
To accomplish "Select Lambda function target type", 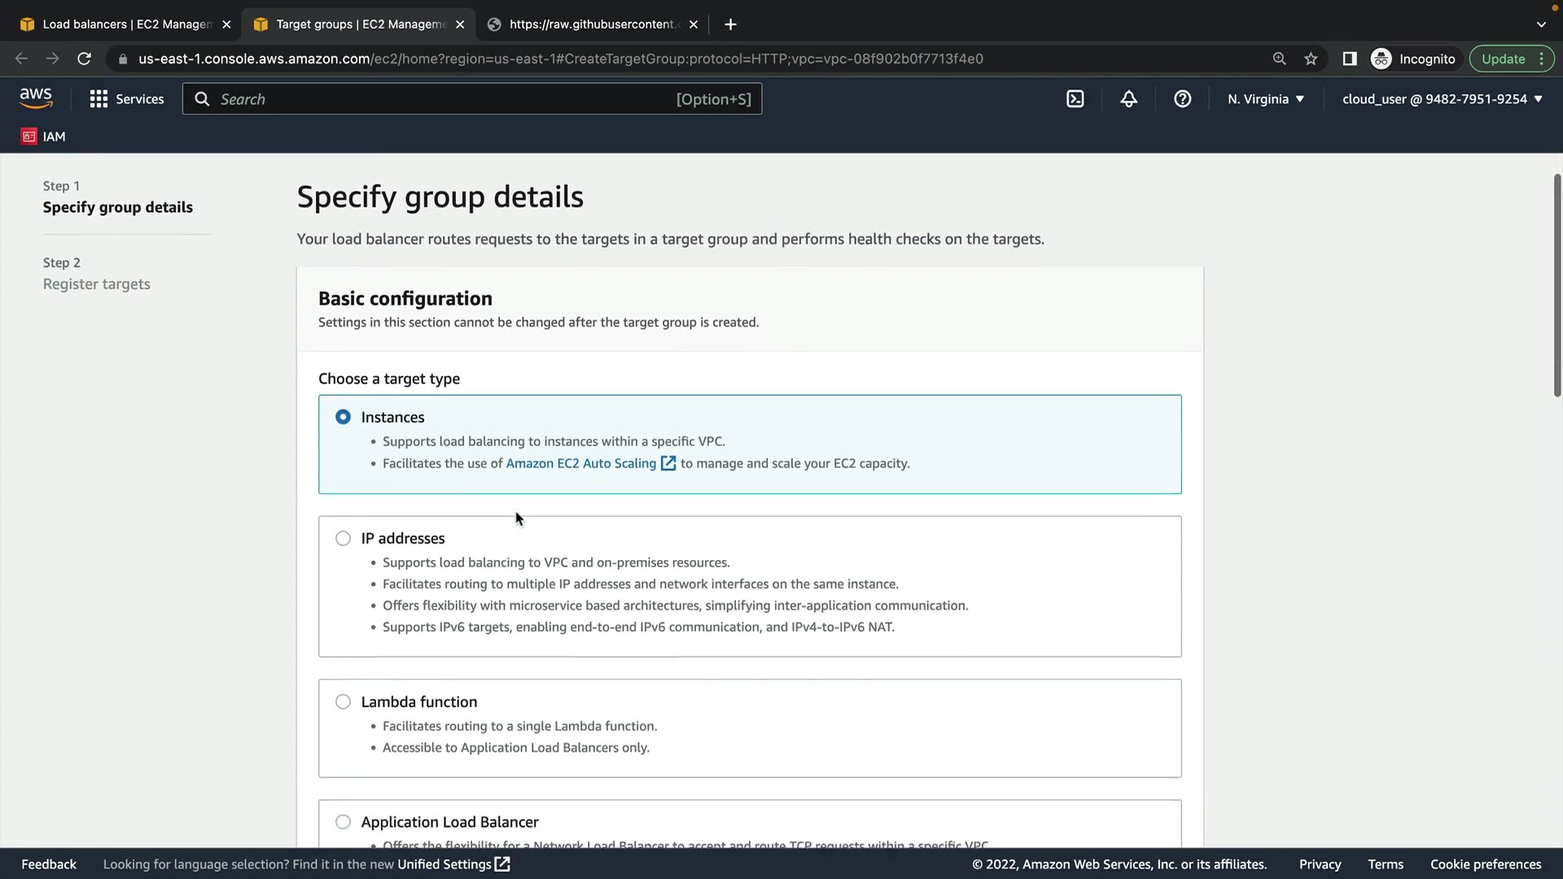I will tap(343, 702).
